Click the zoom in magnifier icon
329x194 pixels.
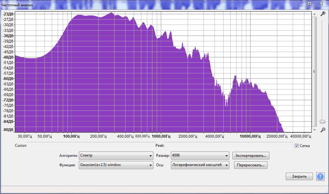coord(323,14)
